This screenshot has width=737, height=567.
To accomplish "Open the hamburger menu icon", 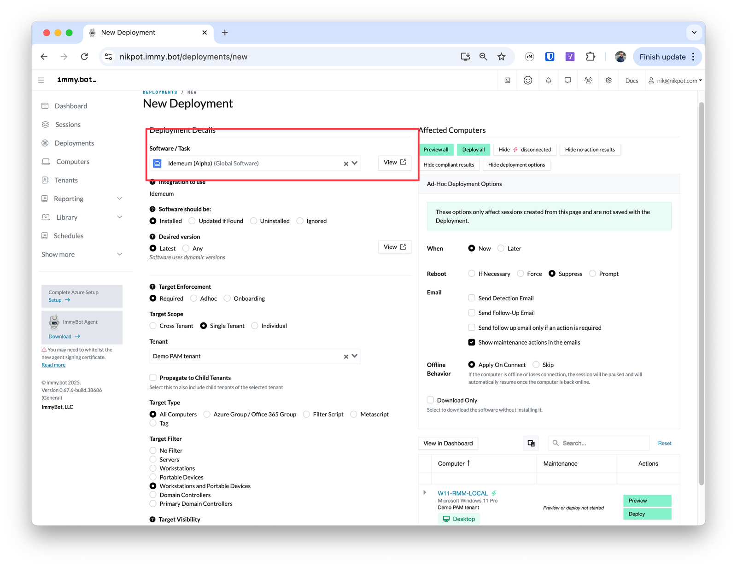I will [41, 80].
